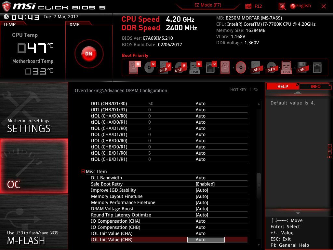333x250 pixels.
Task: Switch to the INFO tab
Action: click(x=315, y=86)
